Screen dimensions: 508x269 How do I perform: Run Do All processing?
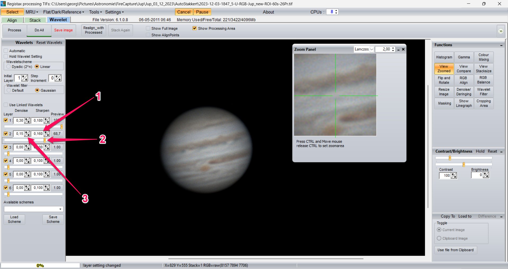tap(39, 30)
